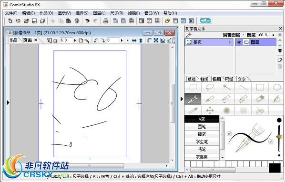Switch to 作品 tab in document window

13,40
